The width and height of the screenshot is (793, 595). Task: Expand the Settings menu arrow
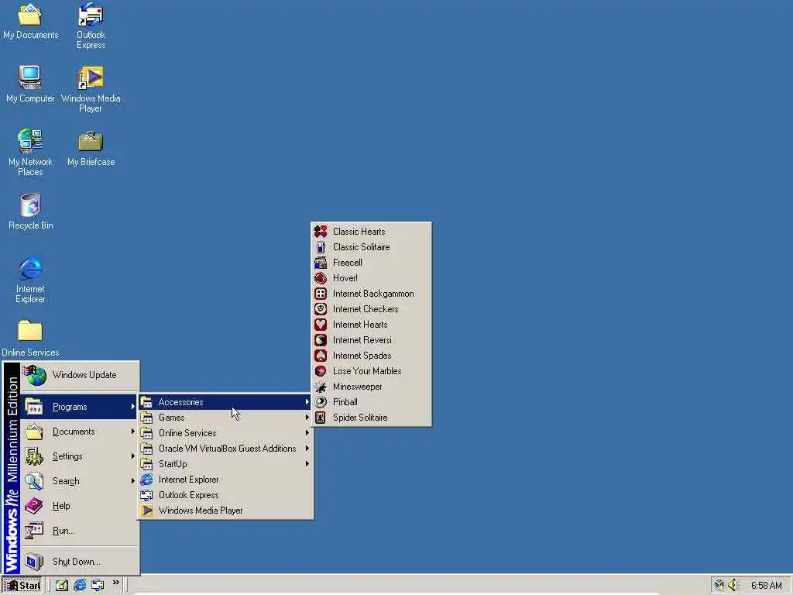(132, 456)
